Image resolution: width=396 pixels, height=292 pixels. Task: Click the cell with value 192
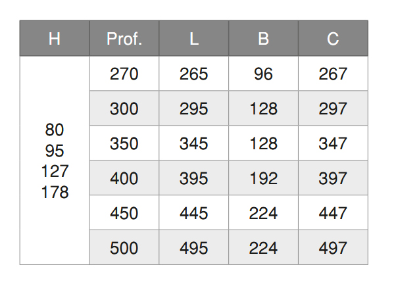tap(264, 178)
